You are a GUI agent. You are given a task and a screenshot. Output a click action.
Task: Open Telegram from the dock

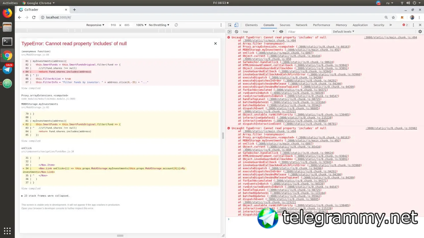point(7,69)
